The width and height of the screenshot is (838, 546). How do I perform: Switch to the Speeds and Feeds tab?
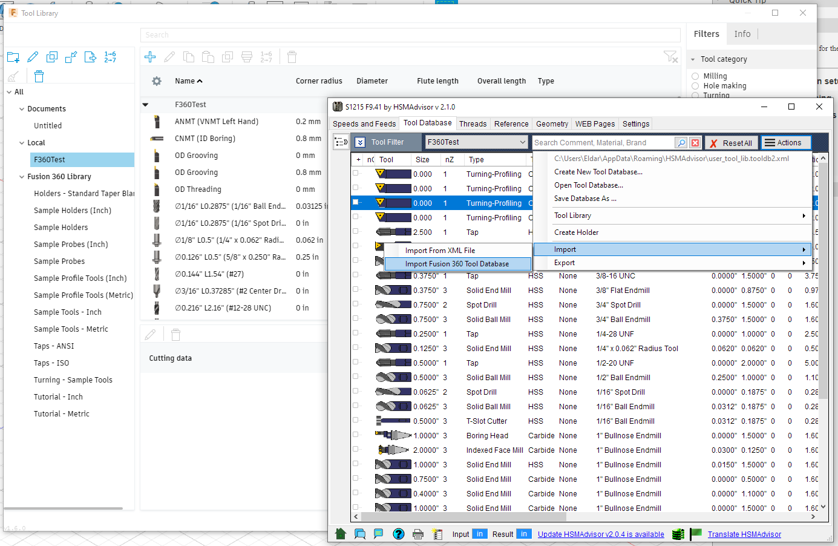point(364,123)
